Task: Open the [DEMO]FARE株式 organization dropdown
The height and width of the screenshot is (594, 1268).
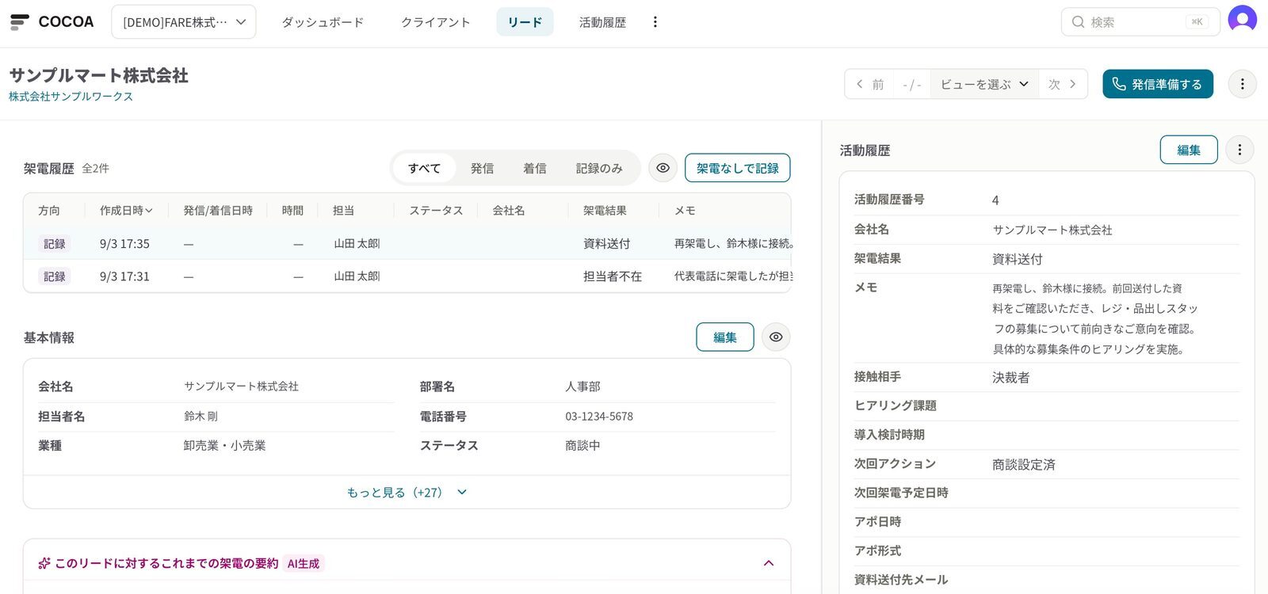Action: (184, 22)
